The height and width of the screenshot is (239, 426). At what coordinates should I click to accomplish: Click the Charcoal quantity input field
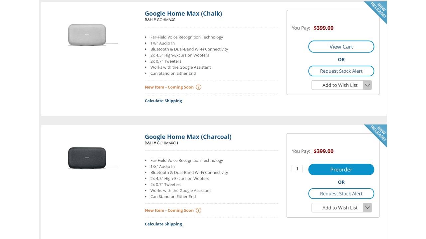coord(297,169)
